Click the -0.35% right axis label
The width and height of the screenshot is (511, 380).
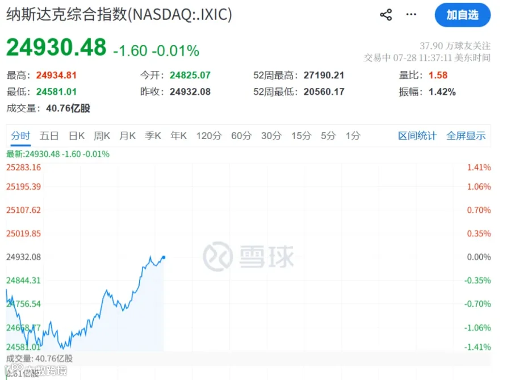pos(478,280)
